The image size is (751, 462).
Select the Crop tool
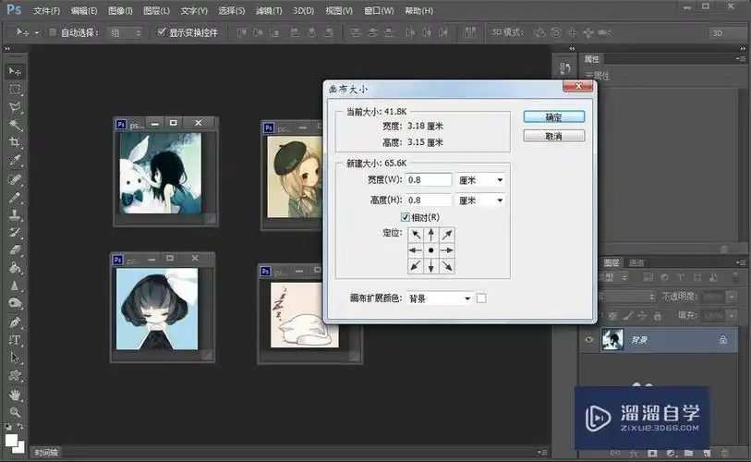point(15,142)
